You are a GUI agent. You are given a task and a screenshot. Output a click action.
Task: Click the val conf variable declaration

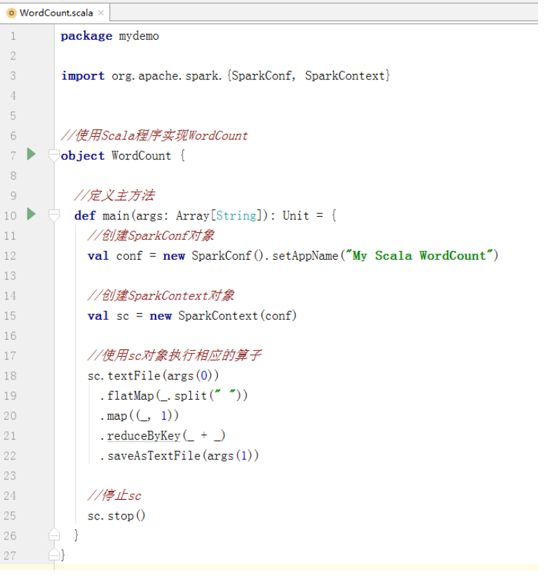coord(129,256)
